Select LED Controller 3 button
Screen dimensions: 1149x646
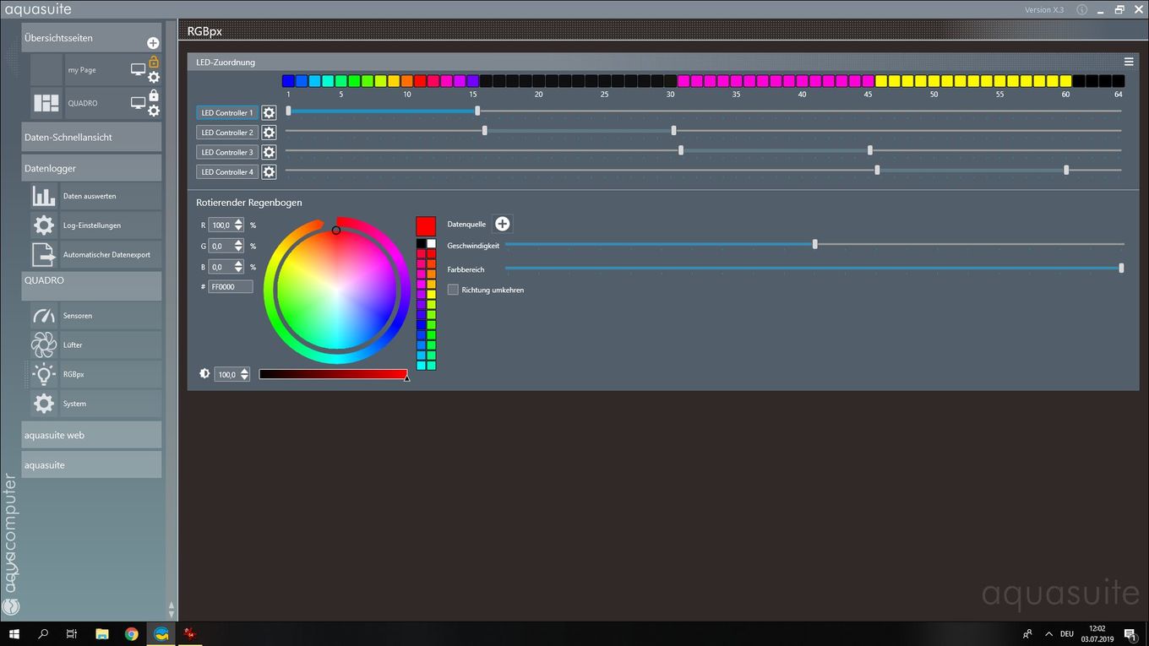[x=227, y=152]
